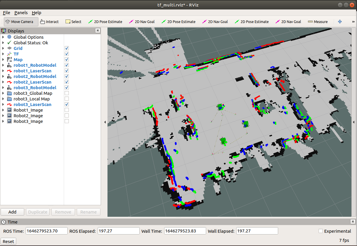
Task: Click the Map display icon
Action: coord(9,59)
